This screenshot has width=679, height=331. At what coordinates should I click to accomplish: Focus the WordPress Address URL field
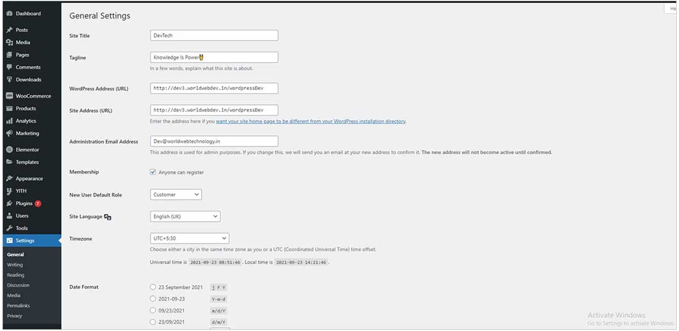(214, 88)
